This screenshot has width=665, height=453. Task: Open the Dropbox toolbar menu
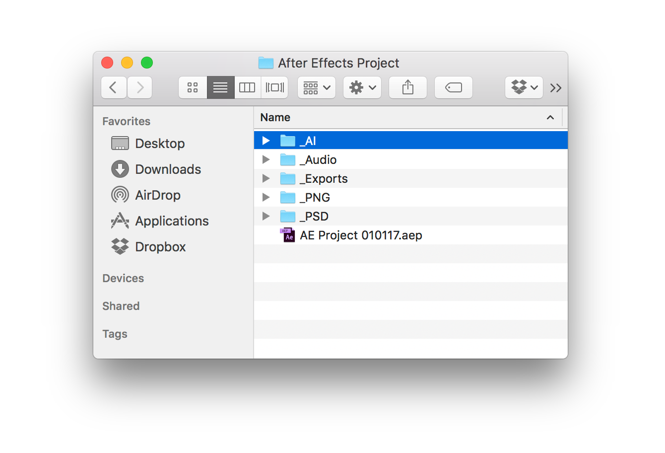[x=524, y=88]
